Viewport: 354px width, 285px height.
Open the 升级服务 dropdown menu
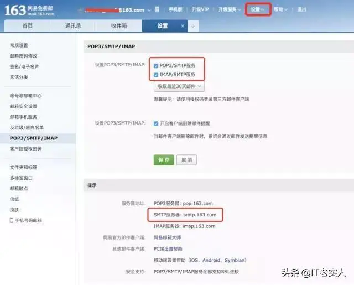pos(230,9)
